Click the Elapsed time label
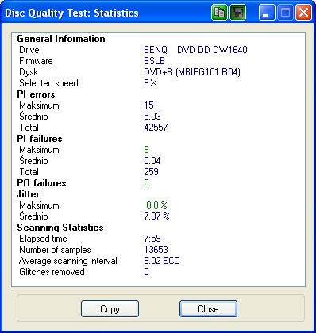This screenshot has height=333, width=316. point(43,239)
